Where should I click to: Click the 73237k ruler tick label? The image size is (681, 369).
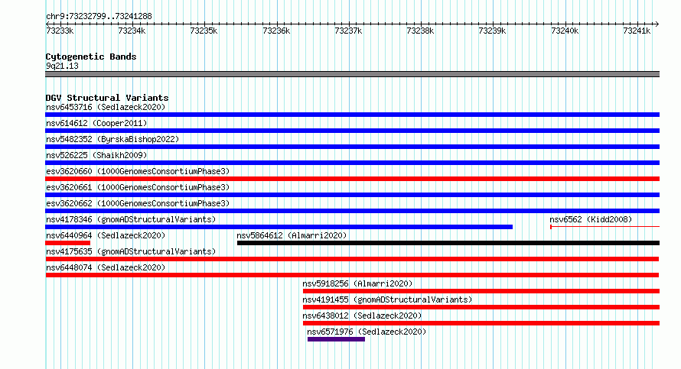point(348,31)
